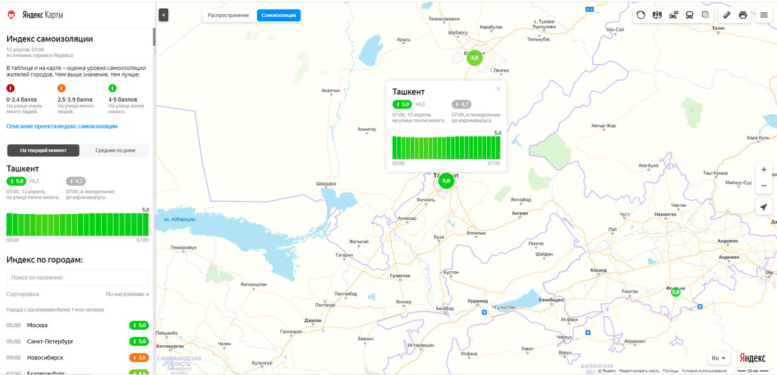
Task: Focus the Поиск по названию search field
Action: (78, 277)
